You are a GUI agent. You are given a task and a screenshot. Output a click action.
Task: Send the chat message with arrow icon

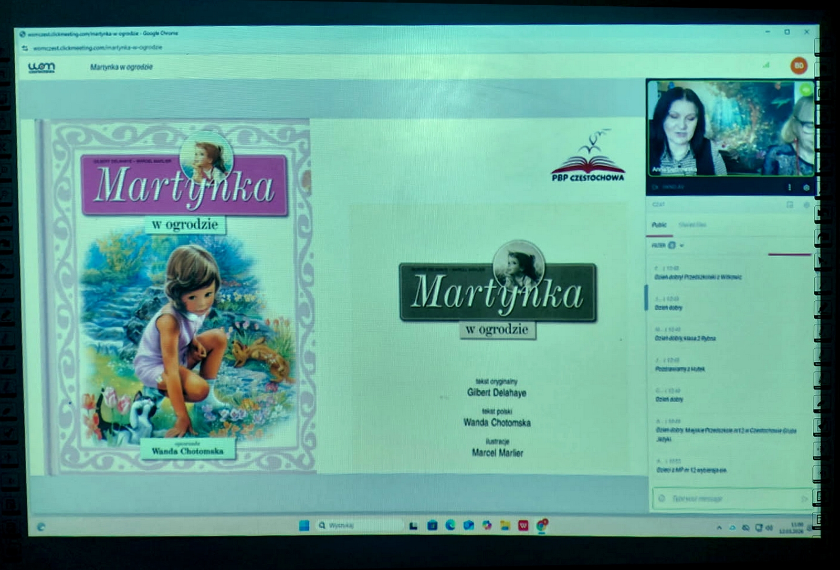[803, 499]
